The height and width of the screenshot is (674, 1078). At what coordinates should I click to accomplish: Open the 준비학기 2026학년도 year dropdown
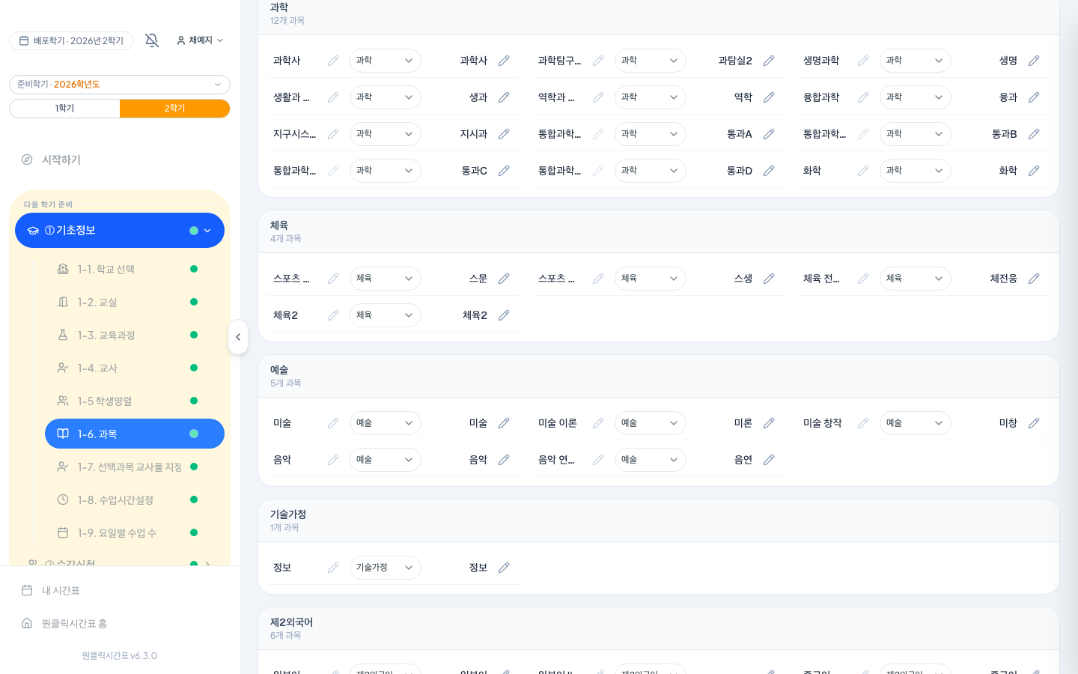[x=120, y=85]
